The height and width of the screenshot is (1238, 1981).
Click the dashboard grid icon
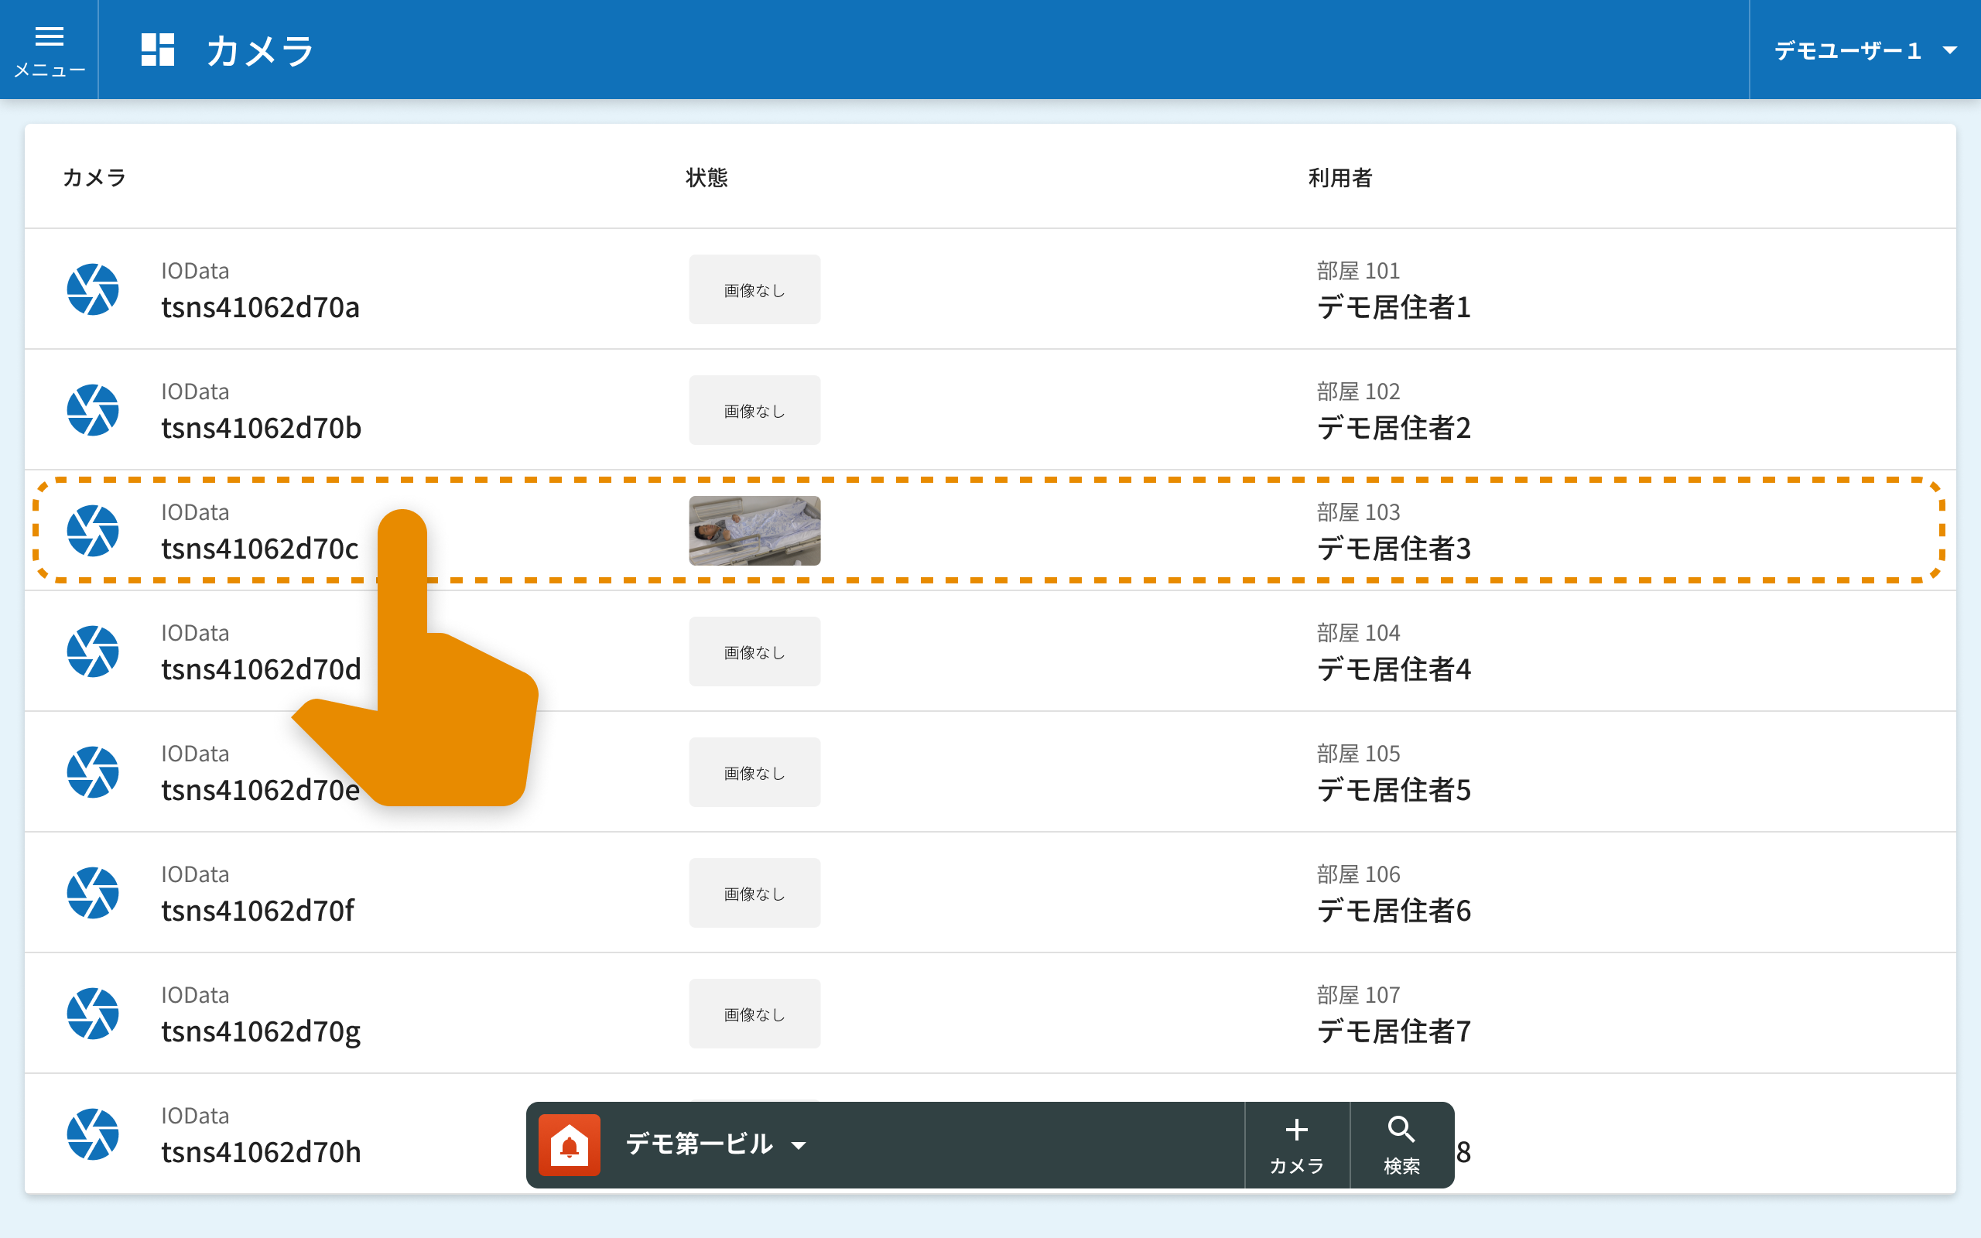tap(157, 49)
